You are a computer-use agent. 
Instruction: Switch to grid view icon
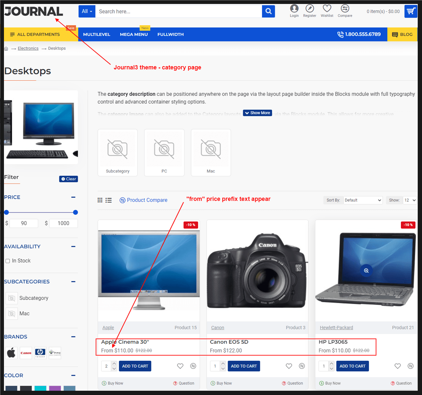click(100, 200)
